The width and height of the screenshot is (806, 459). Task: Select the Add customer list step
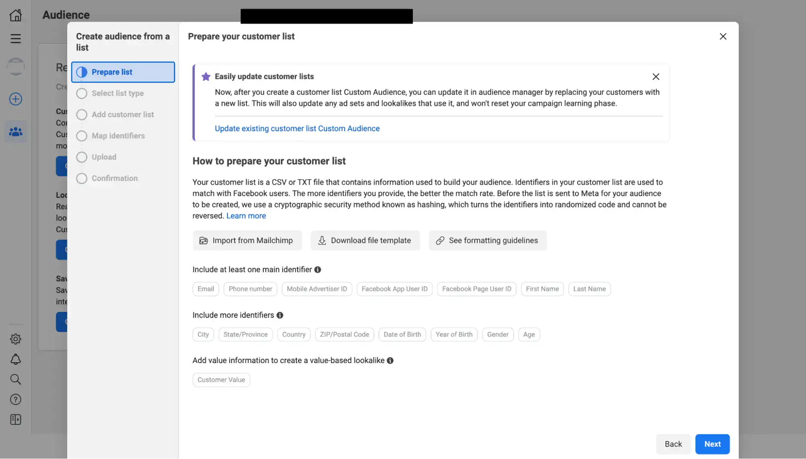(123, 114)
